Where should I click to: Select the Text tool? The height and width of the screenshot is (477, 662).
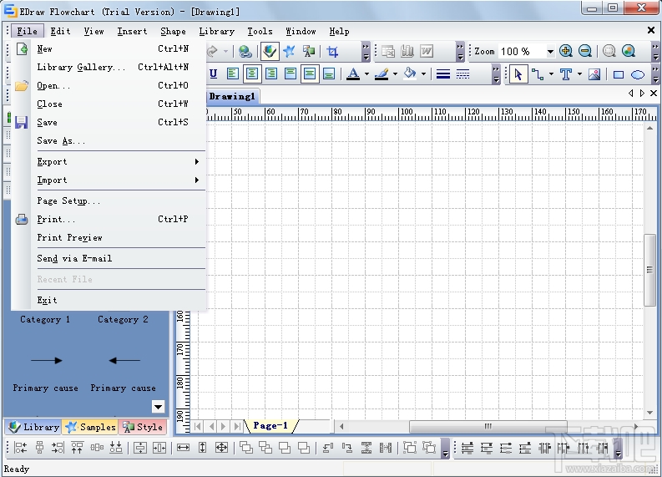pos(566,74)
